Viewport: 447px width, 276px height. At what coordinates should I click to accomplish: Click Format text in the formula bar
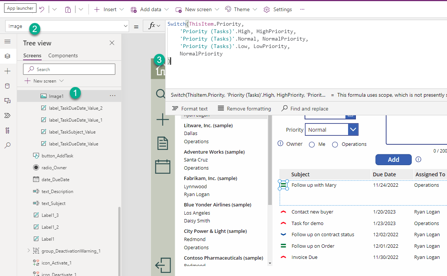[x=190, y=109]
